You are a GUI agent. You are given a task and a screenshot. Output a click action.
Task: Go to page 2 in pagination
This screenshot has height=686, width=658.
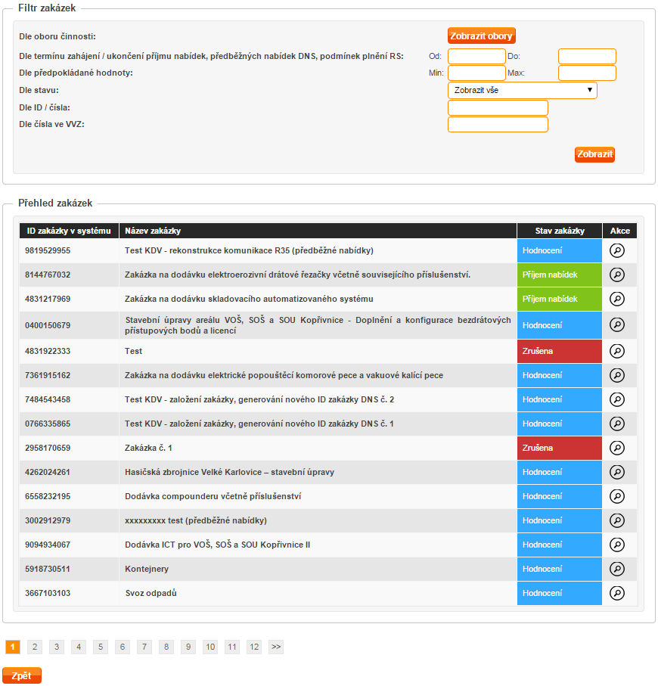coord(35,647)
